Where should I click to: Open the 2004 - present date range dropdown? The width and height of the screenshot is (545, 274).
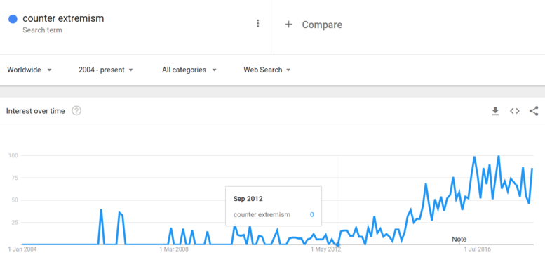pos(106,70)
